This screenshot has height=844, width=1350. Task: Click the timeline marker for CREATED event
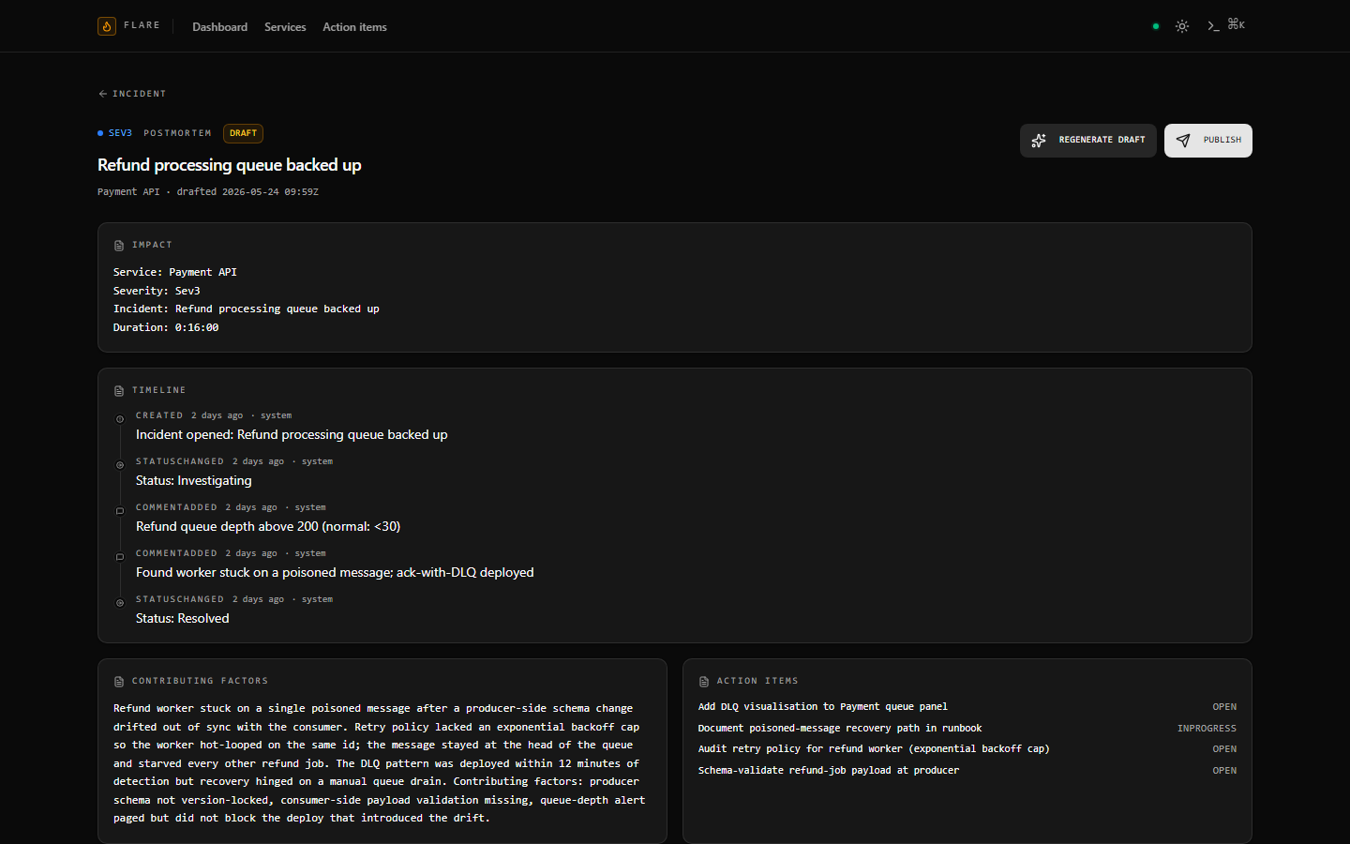[x=120, y=419]
